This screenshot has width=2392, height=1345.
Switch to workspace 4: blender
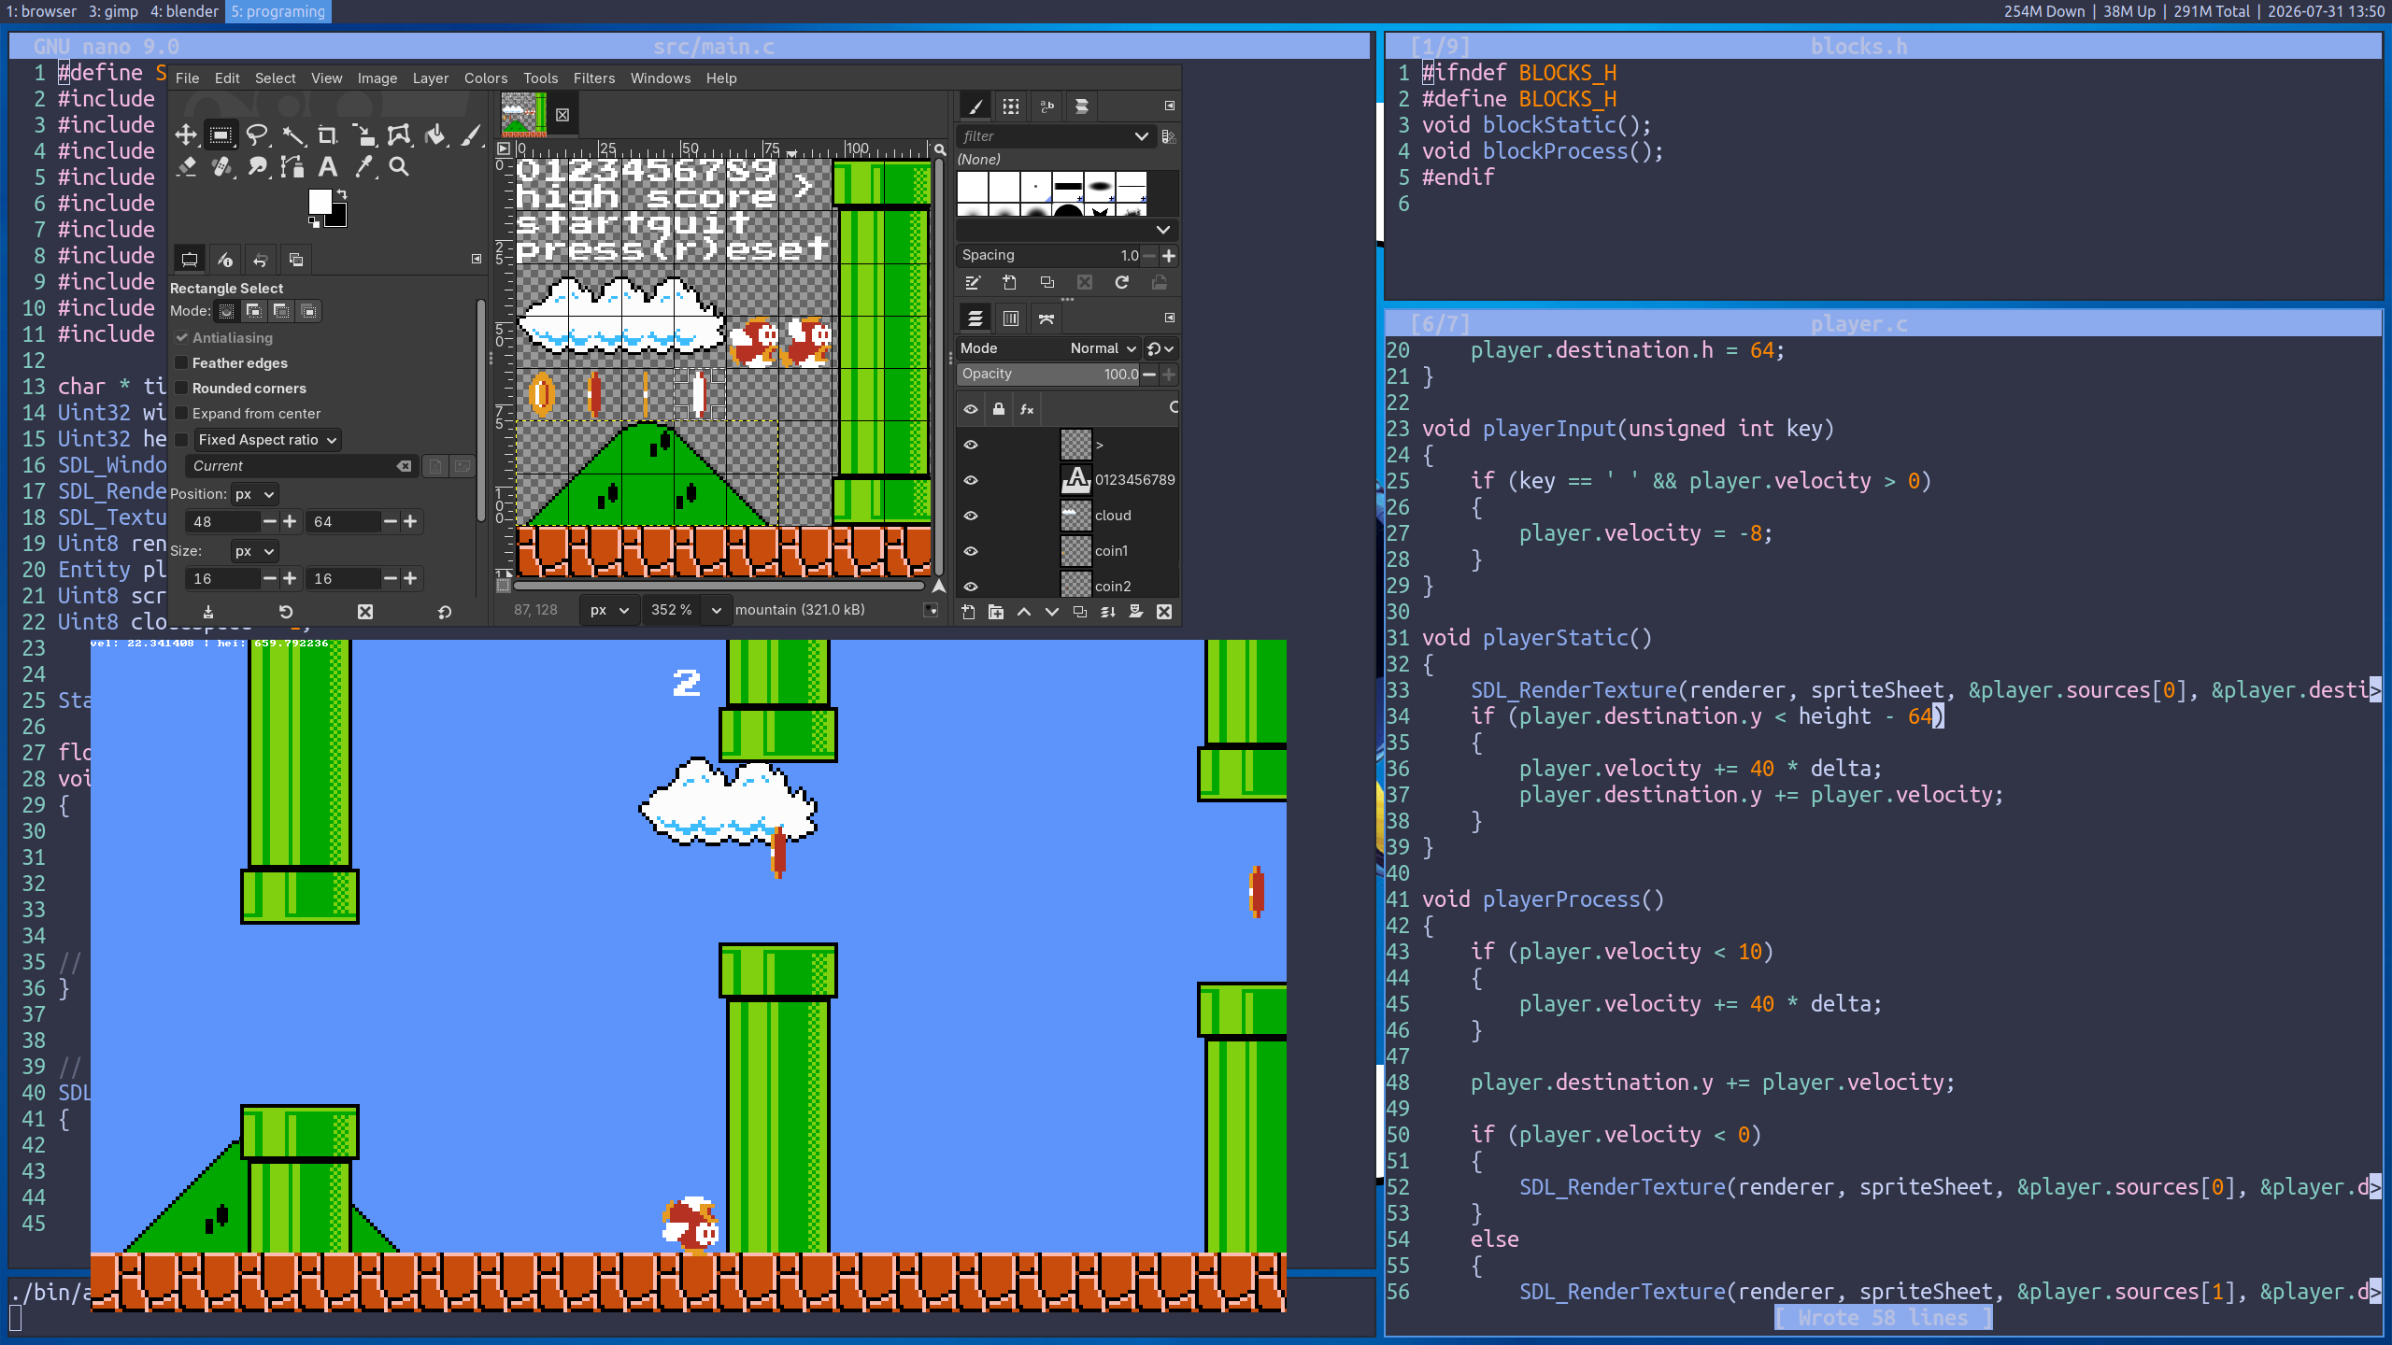[185, 11]
